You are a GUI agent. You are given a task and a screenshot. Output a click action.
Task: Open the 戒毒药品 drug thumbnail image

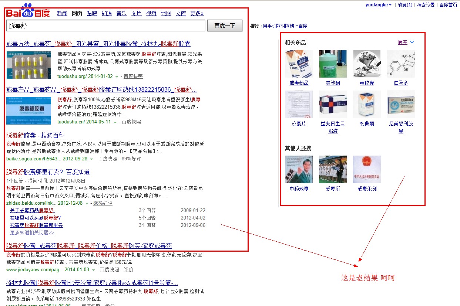coord(299,64)
